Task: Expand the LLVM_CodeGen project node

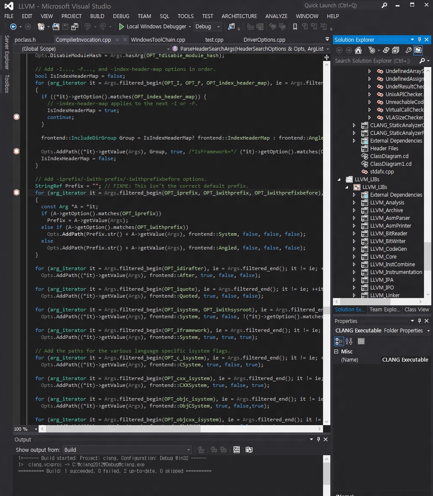Action: 354,249
